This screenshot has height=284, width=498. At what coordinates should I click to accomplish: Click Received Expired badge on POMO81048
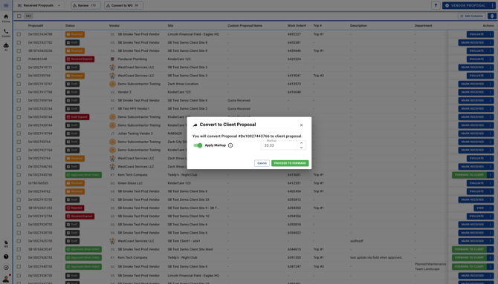(80, 59)
